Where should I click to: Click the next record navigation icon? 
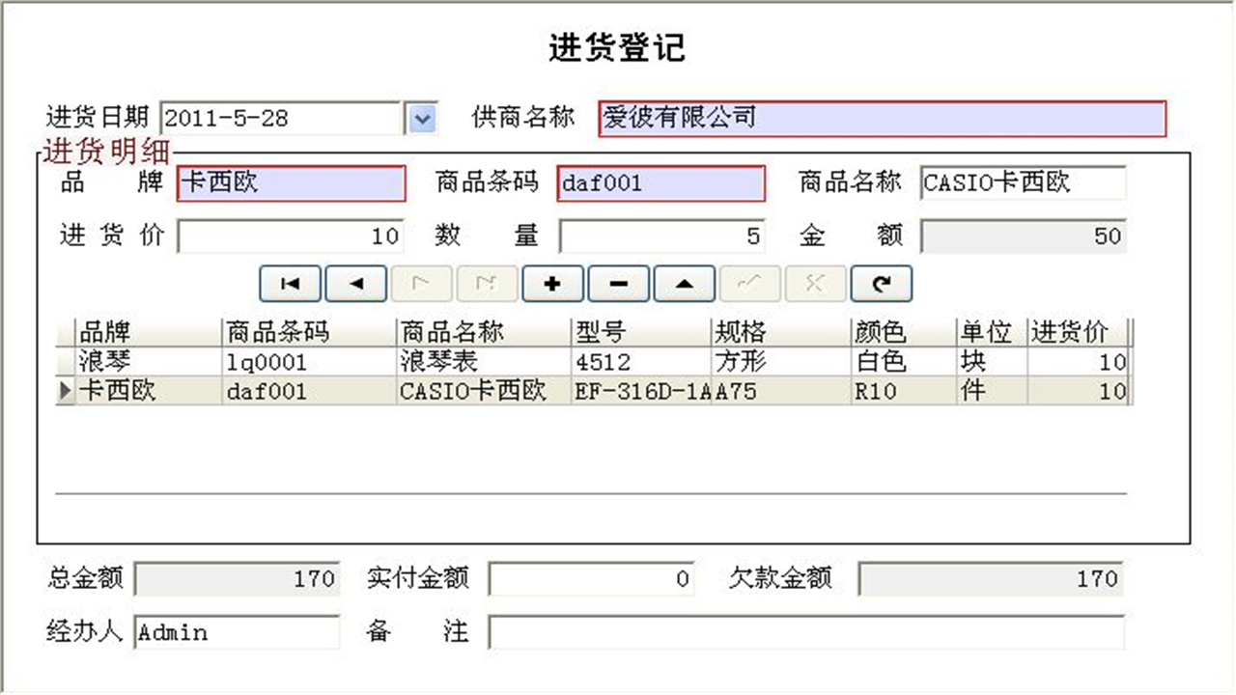click(x=421, y=283)
